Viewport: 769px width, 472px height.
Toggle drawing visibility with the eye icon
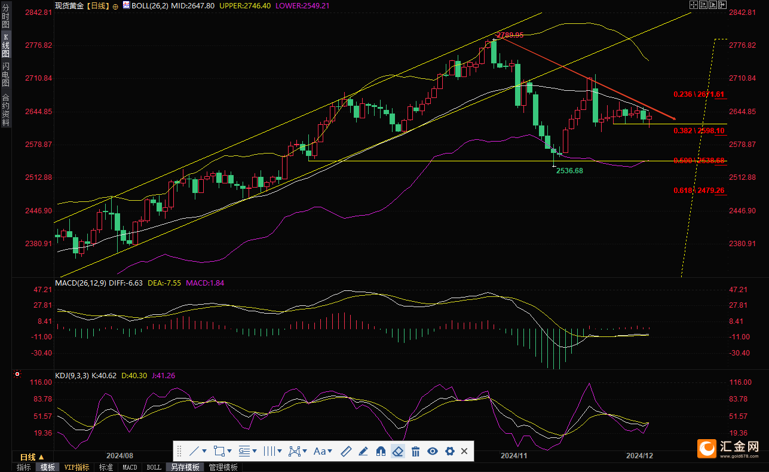[x=433, y=451]
